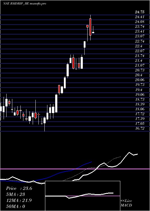Click the 'Price : 23.6' readout

(x=19, y=188)
